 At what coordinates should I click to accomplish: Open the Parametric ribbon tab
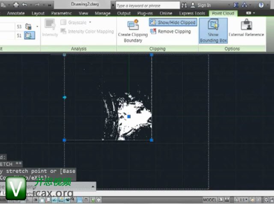pyautogui.click(x=61, y=13)
